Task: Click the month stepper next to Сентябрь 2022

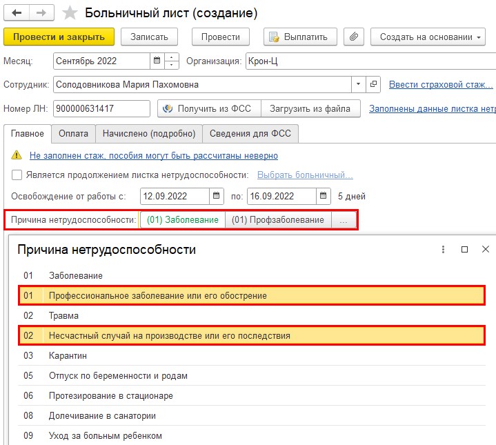Action: (x=172, y=61)
